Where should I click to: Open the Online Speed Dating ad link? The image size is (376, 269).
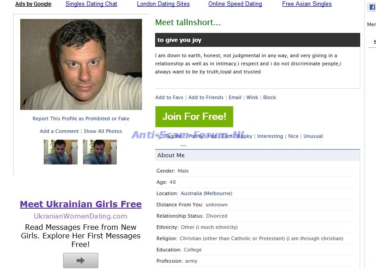tap(235, 4)
